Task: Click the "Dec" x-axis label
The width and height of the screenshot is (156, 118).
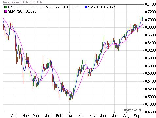Action: pyautogui.click(x=36, y=116)
